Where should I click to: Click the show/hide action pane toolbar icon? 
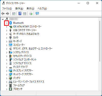point(25,14)
